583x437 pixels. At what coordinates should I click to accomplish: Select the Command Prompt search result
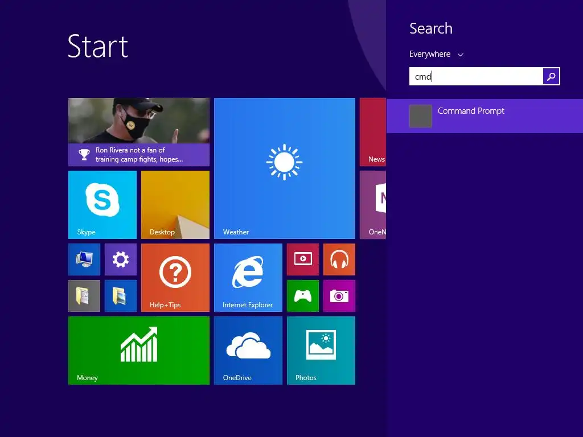point(485,116)
